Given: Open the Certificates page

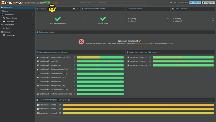Looking at the screenshot, I should click(x=17, y=21).
